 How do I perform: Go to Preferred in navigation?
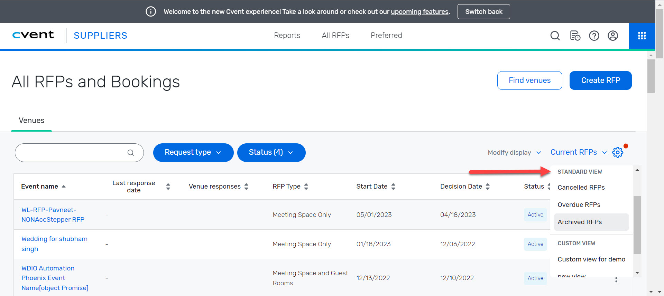386,35
